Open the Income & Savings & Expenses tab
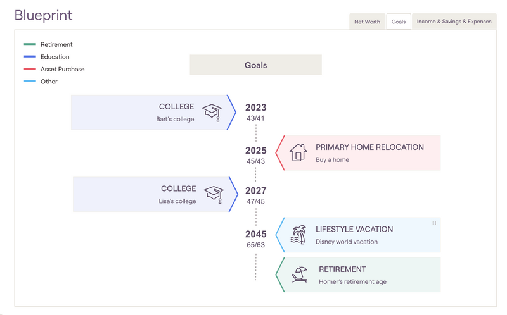 click(x=454, y=22)
